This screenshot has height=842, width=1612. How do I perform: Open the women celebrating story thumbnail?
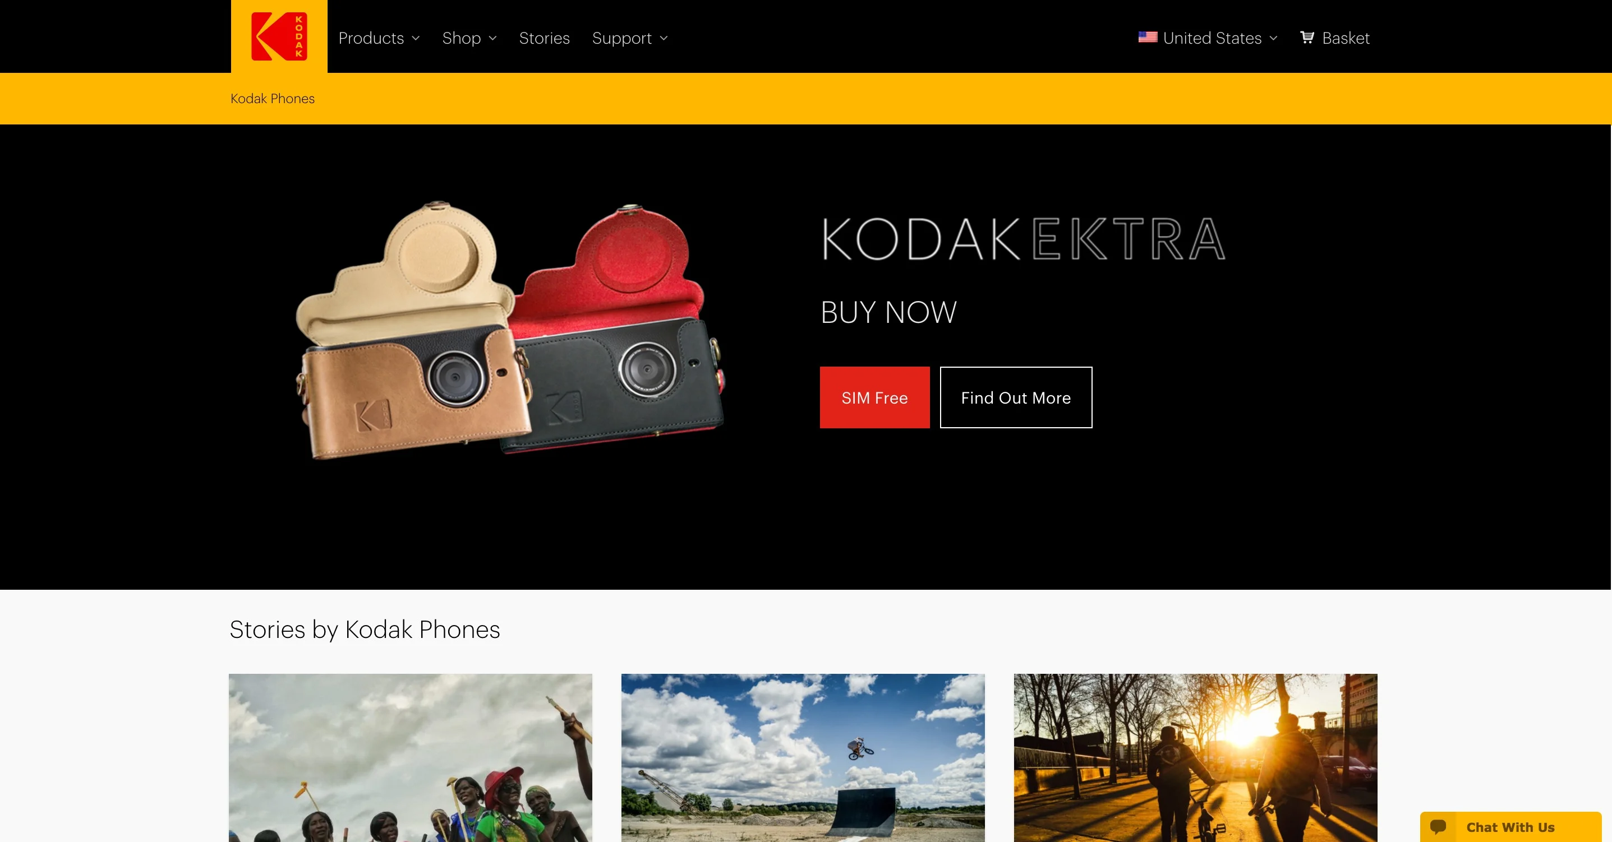point(411,757)
